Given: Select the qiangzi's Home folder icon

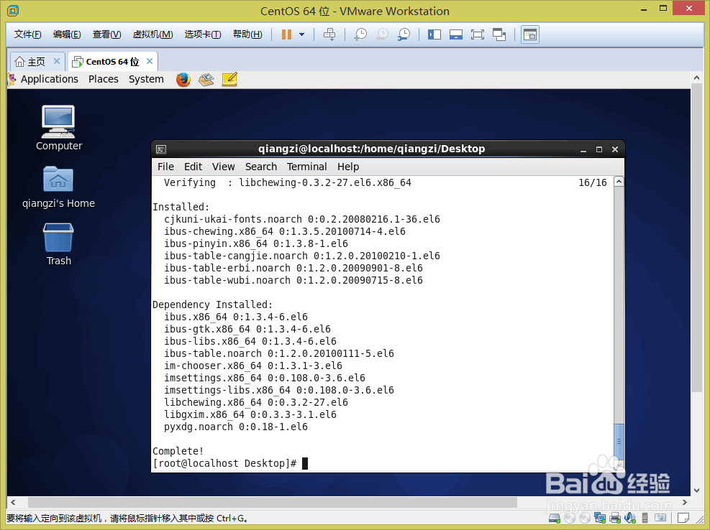Looking at the screenshot, I should pos(58,187).
